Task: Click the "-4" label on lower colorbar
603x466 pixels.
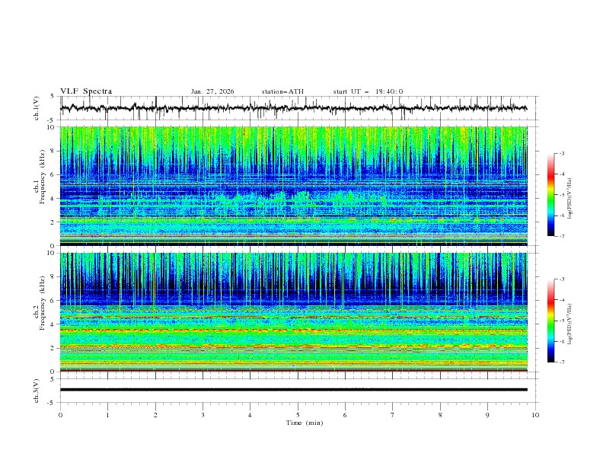Action: click(x=561, y=300)
